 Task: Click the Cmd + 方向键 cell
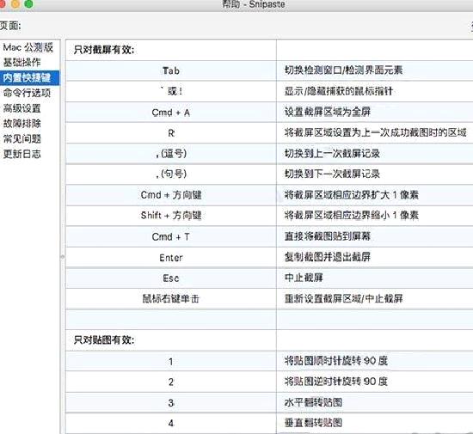(171, 195)
